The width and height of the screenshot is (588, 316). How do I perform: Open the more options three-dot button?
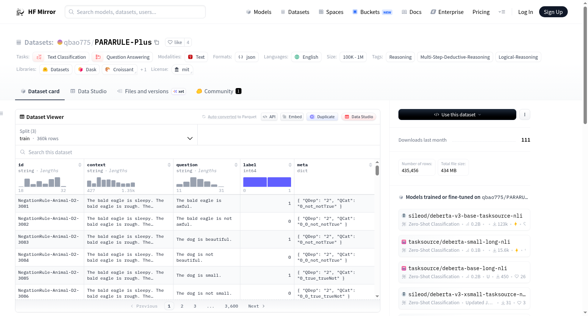524,115
